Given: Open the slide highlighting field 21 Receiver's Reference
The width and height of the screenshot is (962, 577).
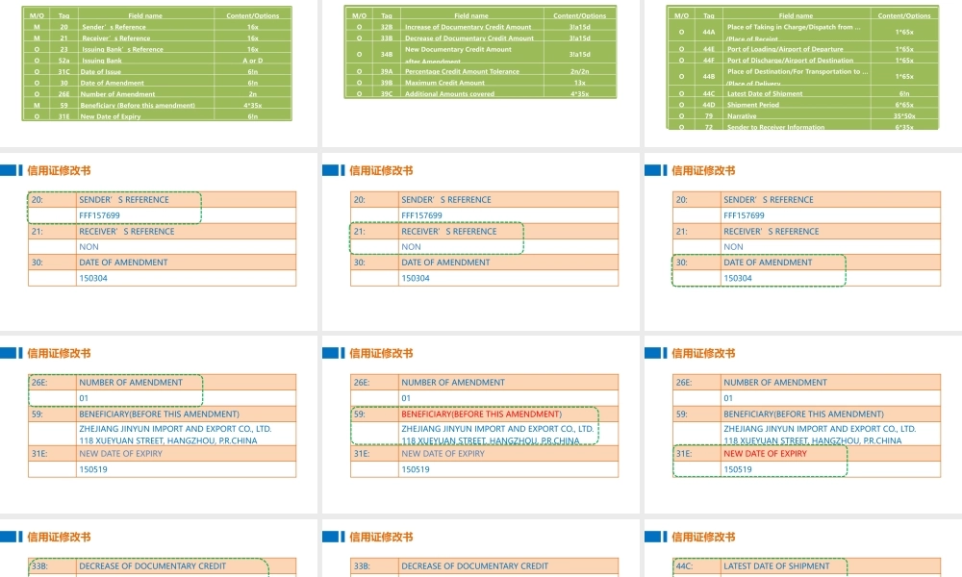Looking at the screenshot, I should coord(481,240).
